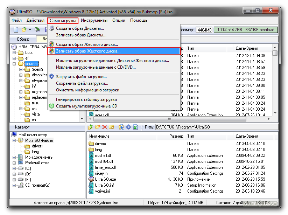
Task: Click the New folder icon in catalog toolbar
Action: [98, 127]
